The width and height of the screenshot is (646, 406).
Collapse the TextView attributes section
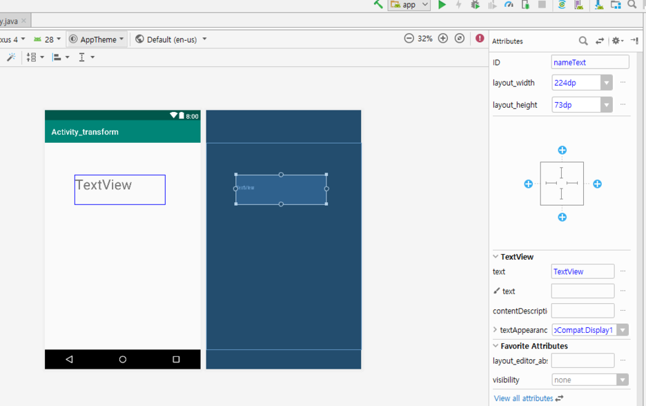click(x=496, y=256)
